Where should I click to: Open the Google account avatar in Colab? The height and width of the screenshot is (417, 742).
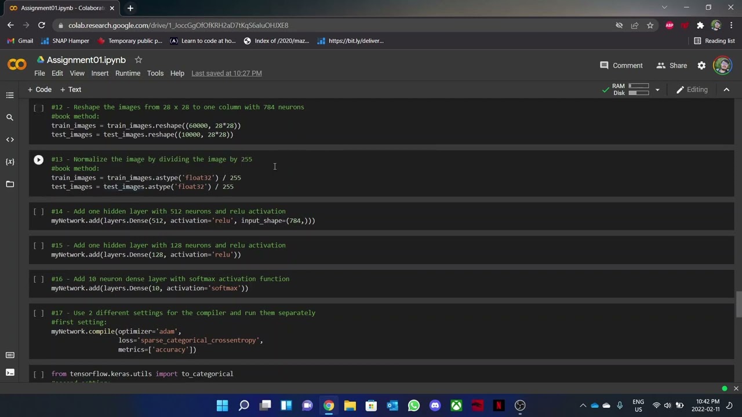(722, 65)
